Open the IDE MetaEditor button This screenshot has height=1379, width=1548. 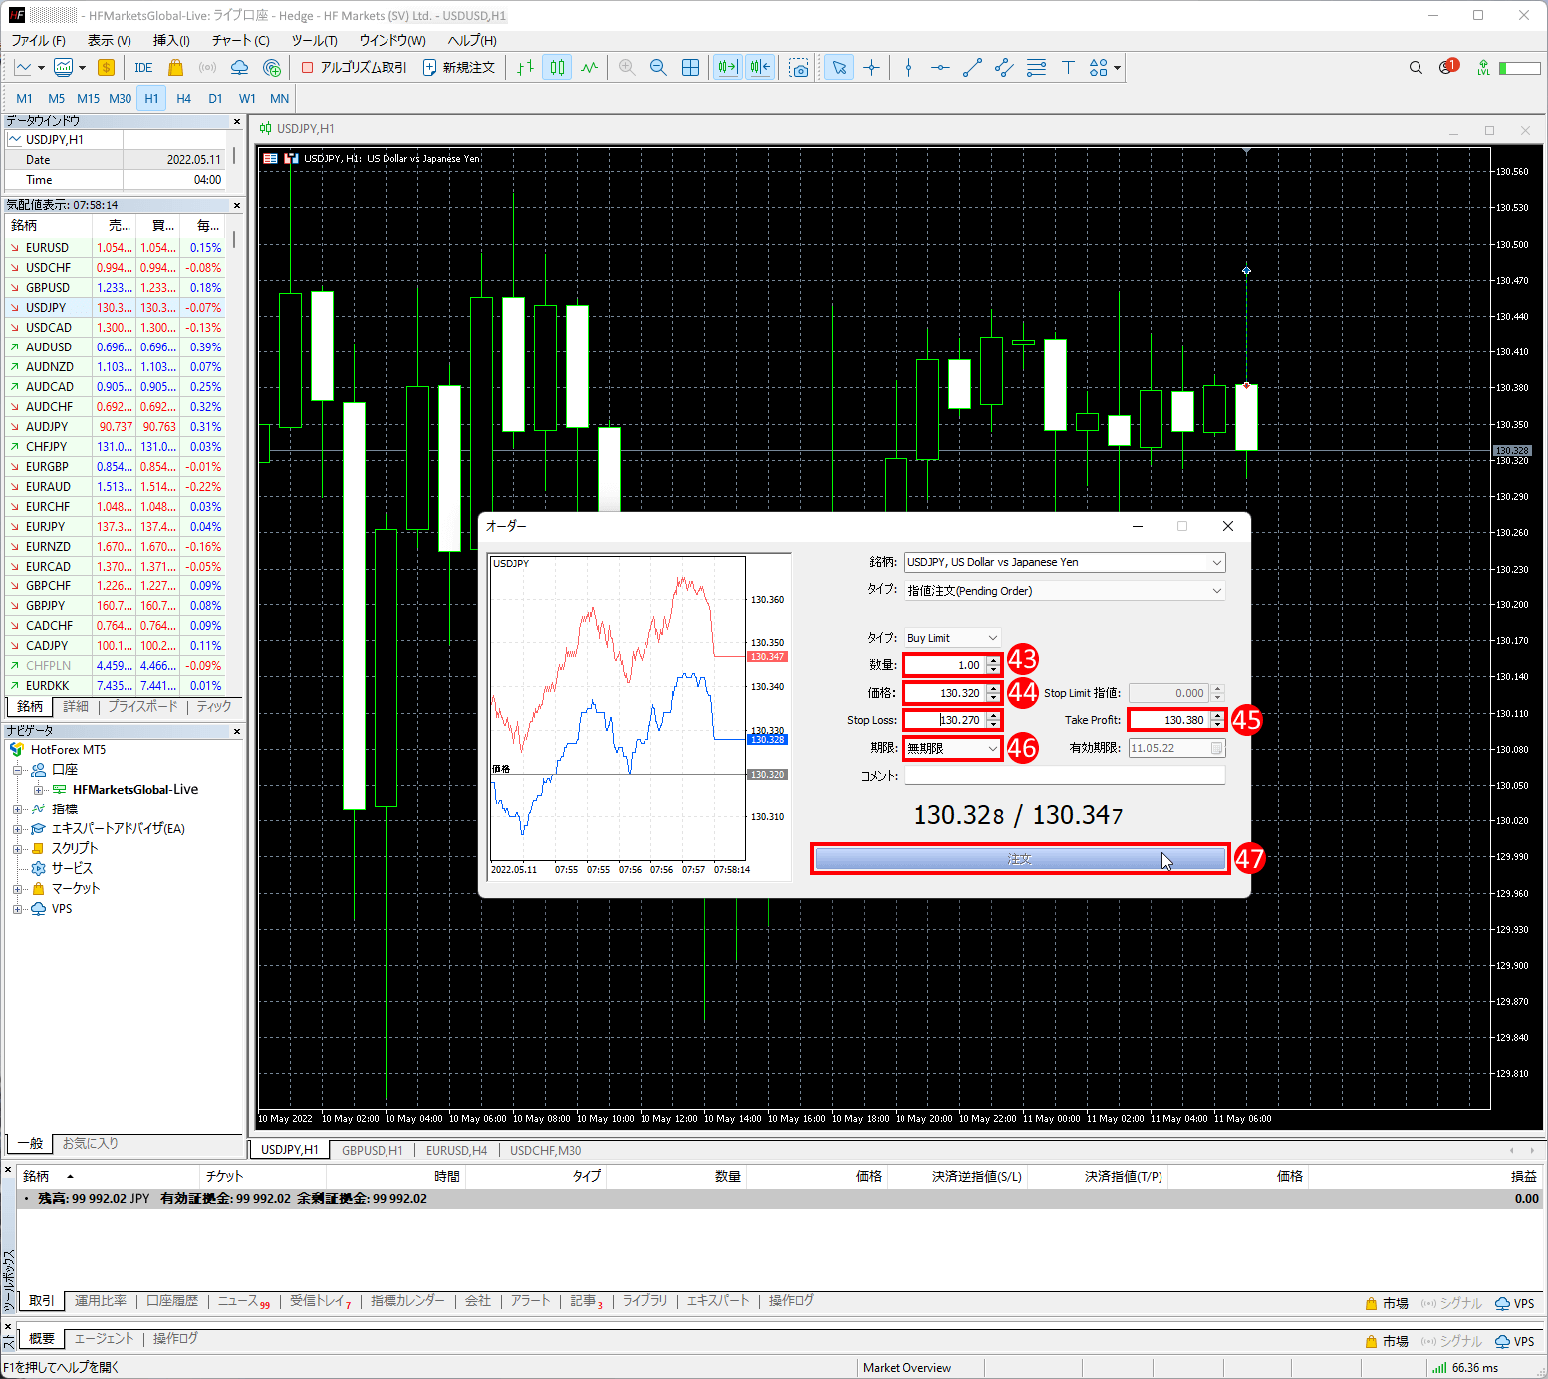143,68
